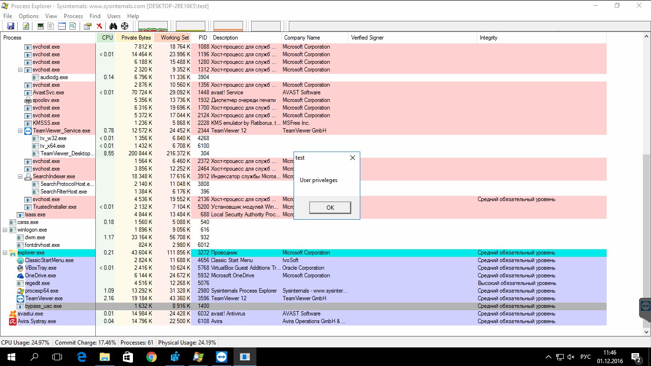
Task: Click the TeamViewer_Service.exe process icon
Action: point(28,131)
